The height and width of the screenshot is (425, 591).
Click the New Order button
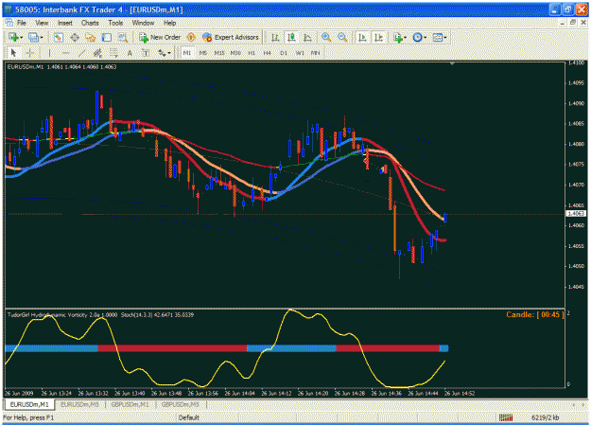(x=160, y=37)
